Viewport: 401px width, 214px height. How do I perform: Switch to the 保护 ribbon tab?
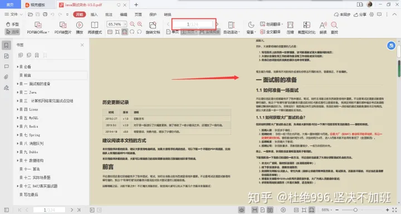pos(153,14)
